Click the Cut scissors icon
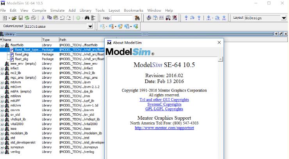The width and height of the screenshot is (289, 159). pyautogui.click(x=43, y=18)
